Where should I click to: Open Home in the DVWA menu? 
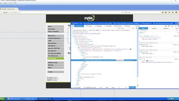coord(56,26)
